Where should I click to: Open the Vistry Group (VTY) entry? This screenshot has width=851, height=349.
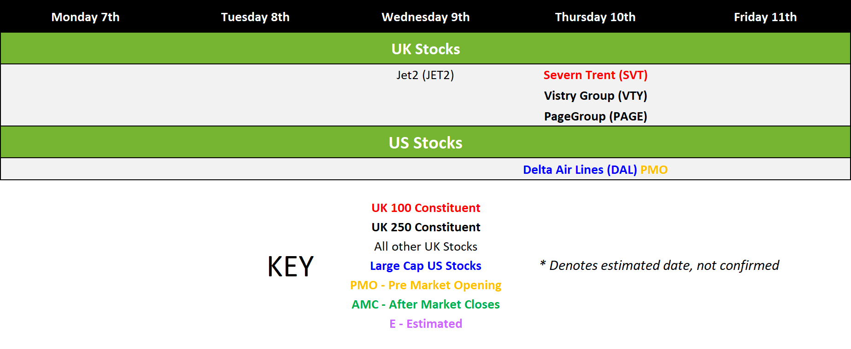(x=595, y=96)
